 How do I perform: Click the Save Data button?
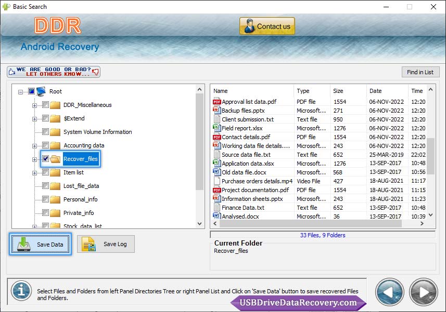[x=40, y=244]
